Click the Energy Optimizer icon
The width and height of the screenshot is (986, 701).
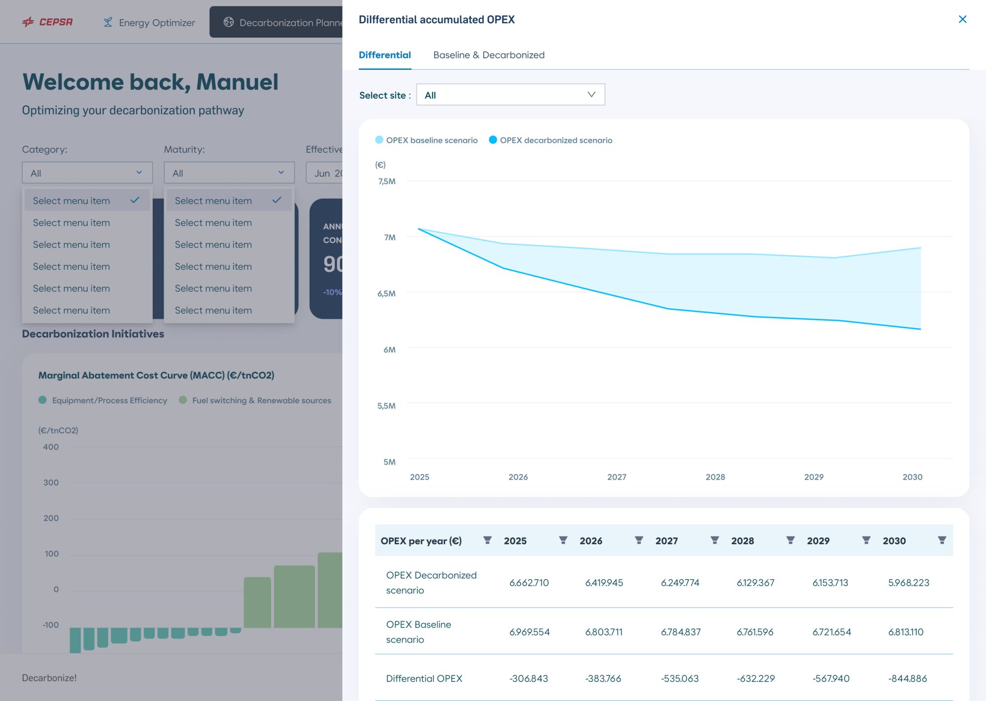pos(108,22)
